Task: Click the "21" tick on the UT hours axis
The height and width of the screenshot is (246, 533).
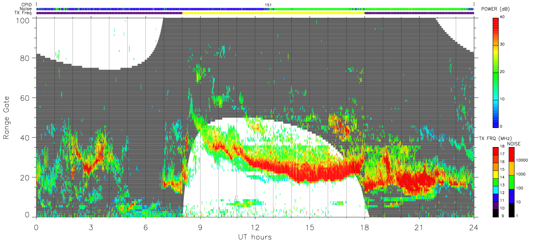Action: 419,227
